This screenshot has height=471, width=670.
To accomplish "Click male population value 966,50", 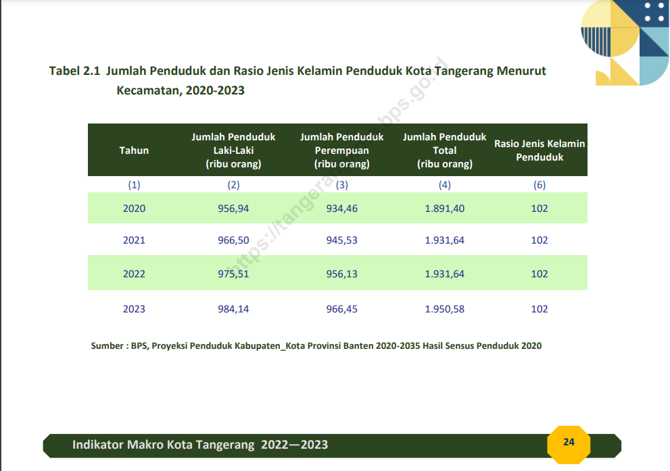I will pos(233,241).
